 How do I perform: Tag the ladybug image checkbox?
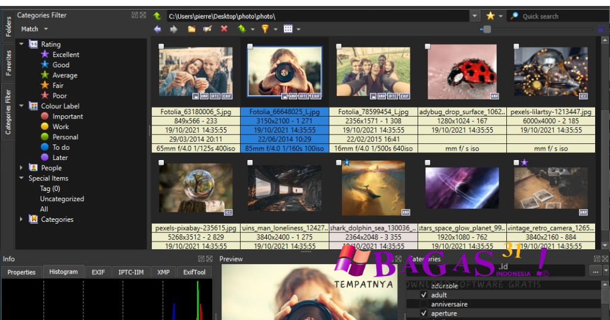pyautogui.click(x=428, y=46)
